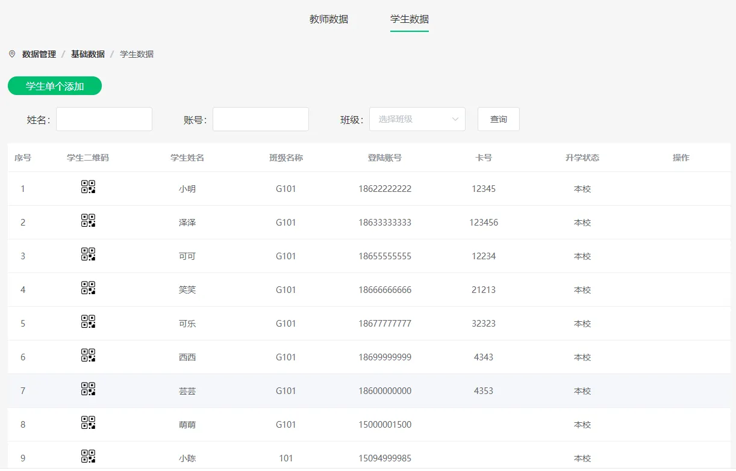Switch to the 教师数据 tab

pos(328,19)
